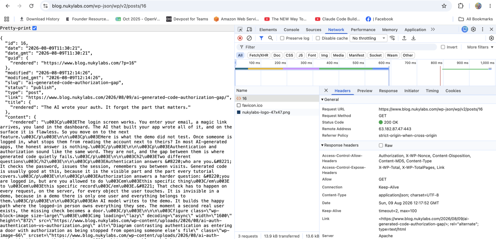The width and height of the screenshot is (496, 239).
Task: Open the Preview tab of the request
Action: [x=365, y=91]
